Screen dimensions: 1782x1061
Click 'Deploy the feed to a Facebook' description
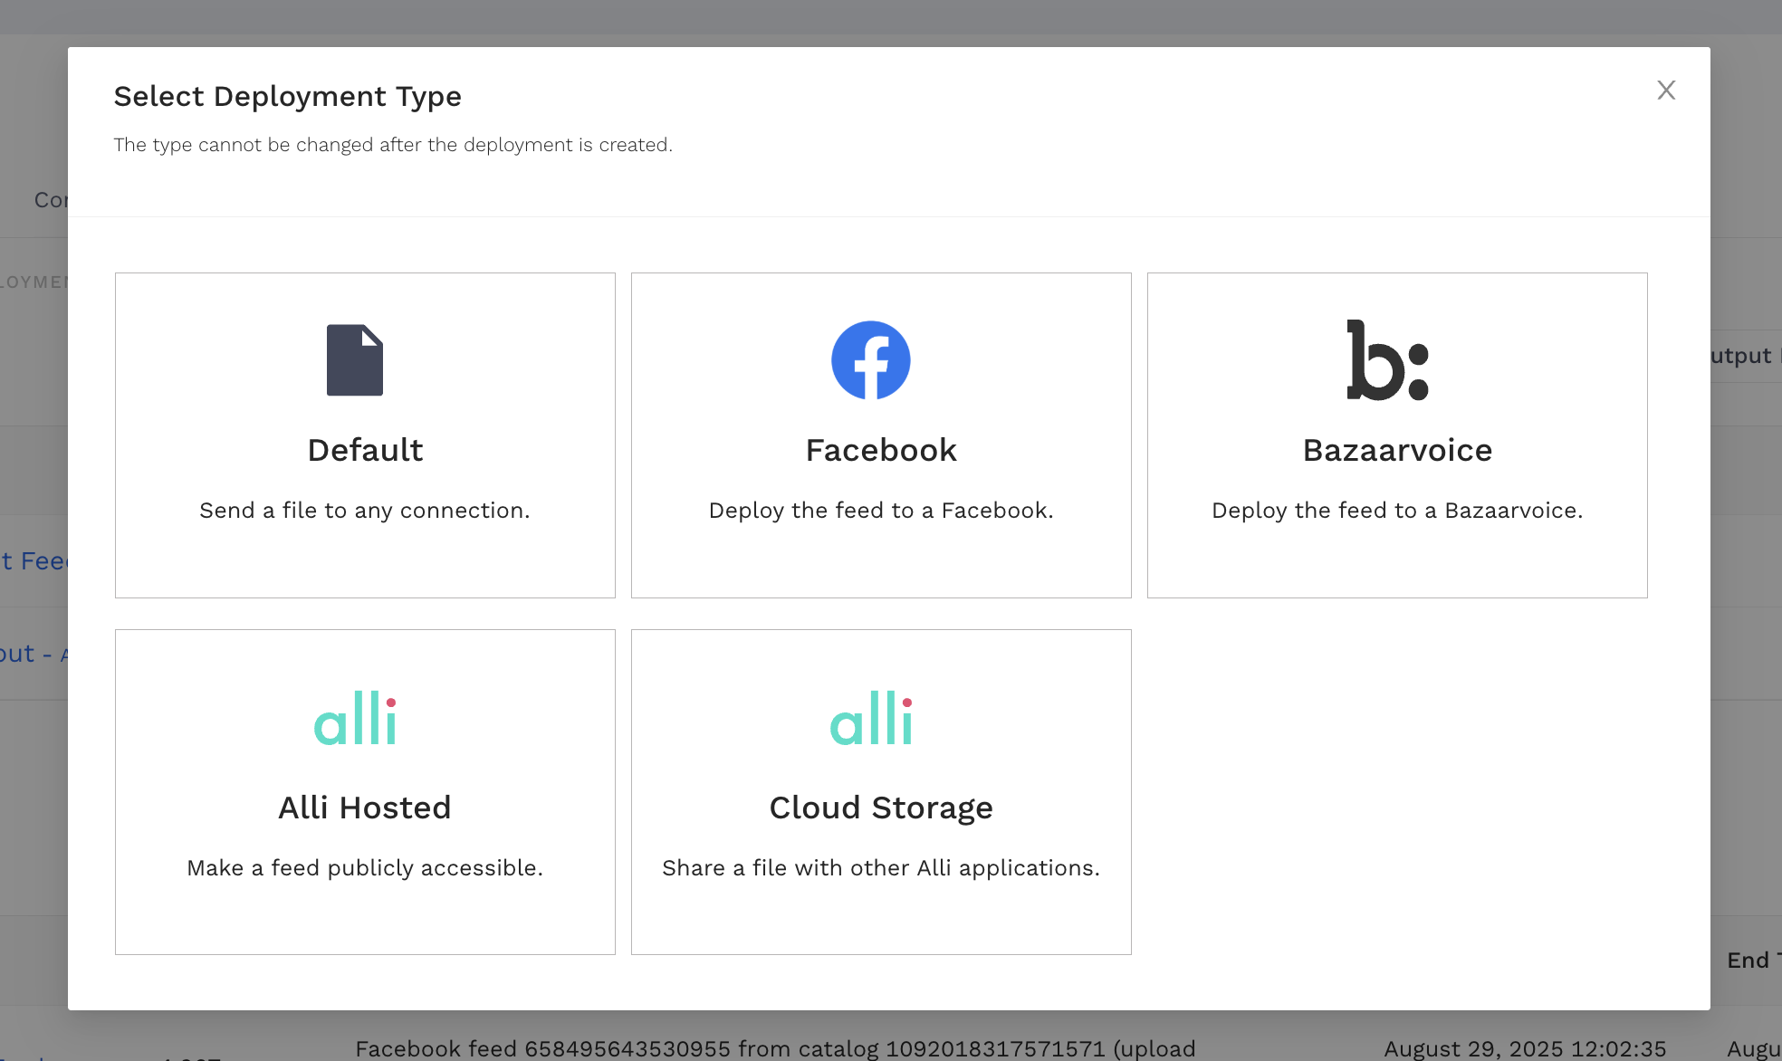pos(881,511)
